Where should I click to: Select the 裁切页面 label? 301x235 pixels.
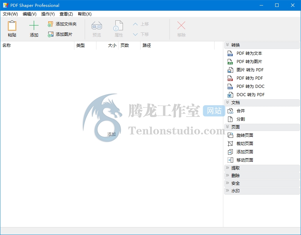tap(245, 144)
